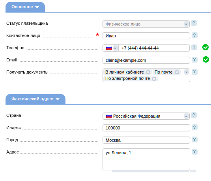Click question mark beside Телефон field
Viewport: 211px width, 181px height.
tap(194, 47)
